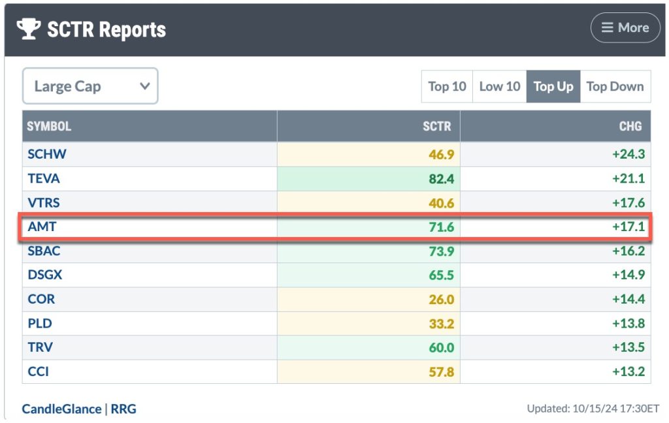Switch to the Low 10 tab
The width and height of the screenshot is (669, 423).
click(x=500, y=86)
